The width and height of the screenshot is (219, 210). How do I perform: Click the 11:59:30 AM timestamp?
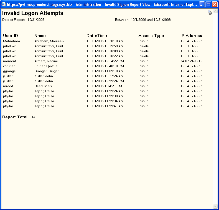point(105,96)
